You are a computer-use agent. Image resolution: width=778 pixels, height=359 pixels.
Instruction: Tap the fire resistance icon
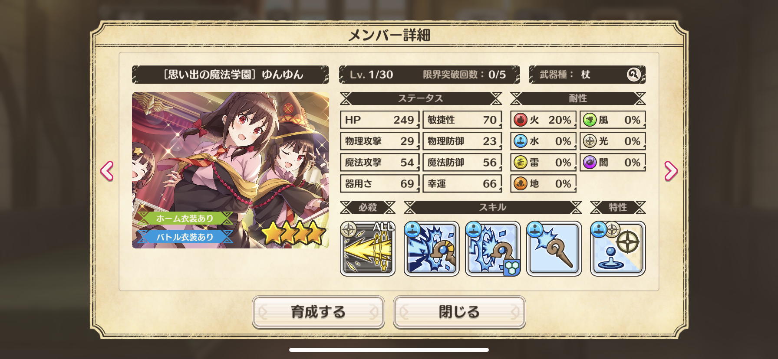520,120
